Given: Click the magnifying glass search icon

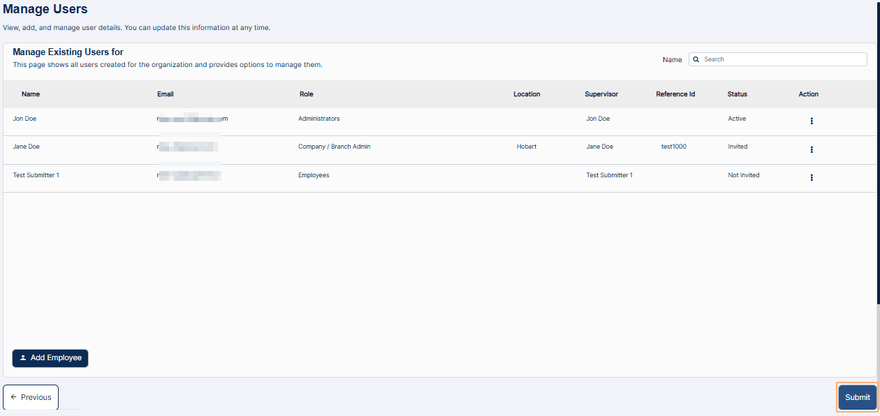Looking at the screenshot, I should tap(696, 59).
